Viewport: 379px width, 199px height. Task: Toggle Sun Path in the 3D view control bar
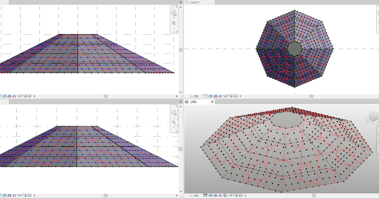pyautogui.click(x=220, y=195)
